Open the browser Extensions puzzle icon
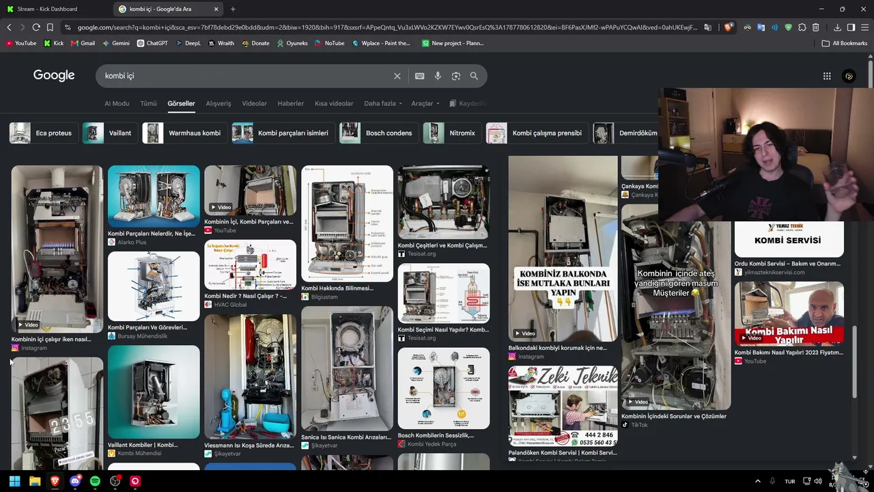The height and width of the screenshot is (492, 874). click(802, 27)
